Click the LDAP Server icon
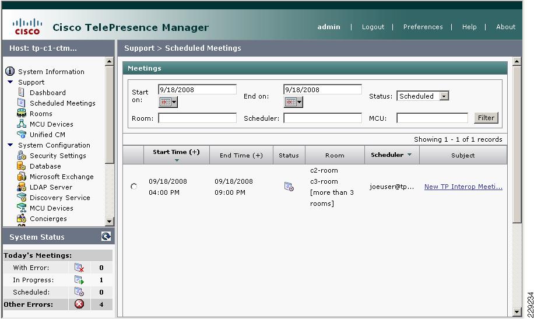Image resolution: width=534 pixels, height=319 pixels. pyautogui.click(x=22, y=187)
